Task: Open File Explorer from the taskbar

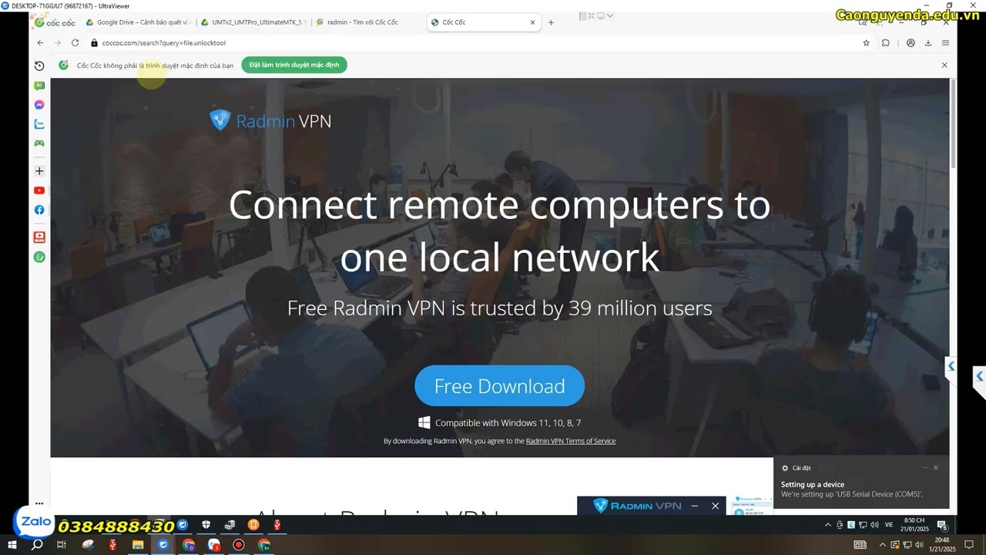Action: point(138,545)
